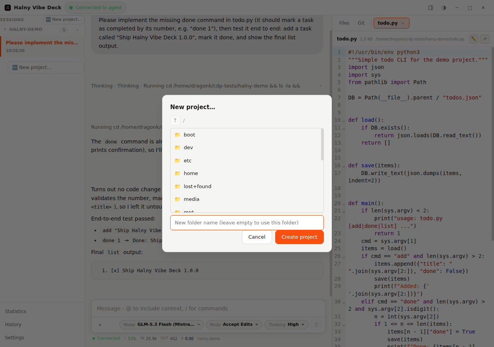
Task: Click the HALNY-DEMO session count badge
Action: click(64, 30)
